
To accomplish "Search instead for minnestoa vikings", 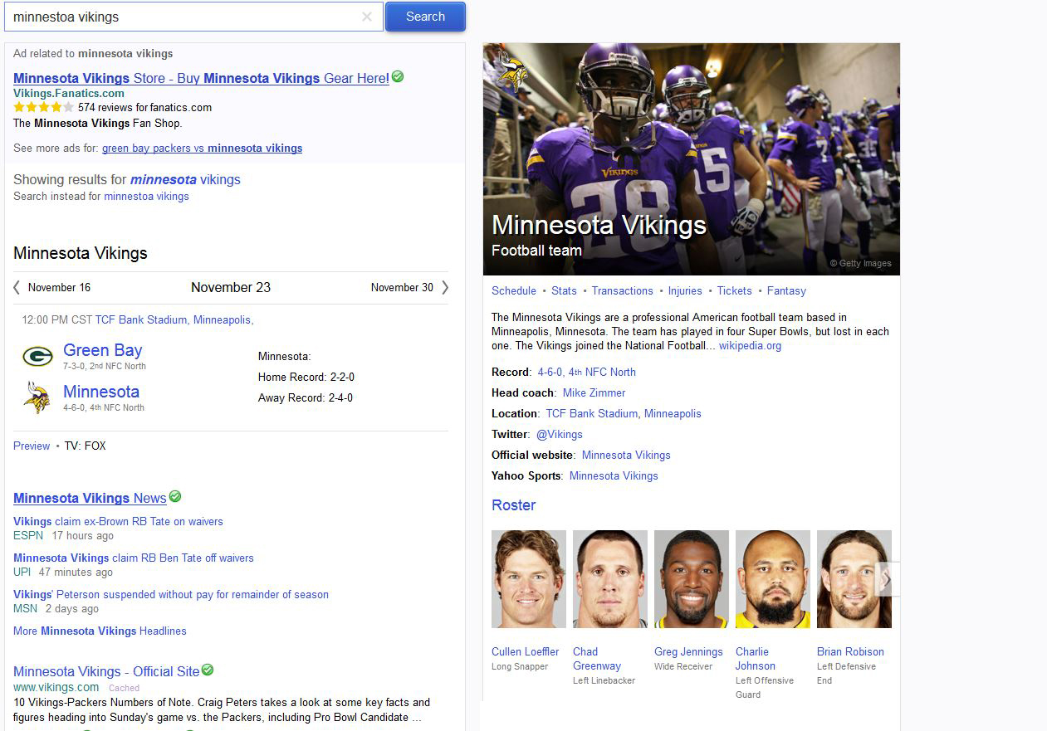I will click(146, 197).
